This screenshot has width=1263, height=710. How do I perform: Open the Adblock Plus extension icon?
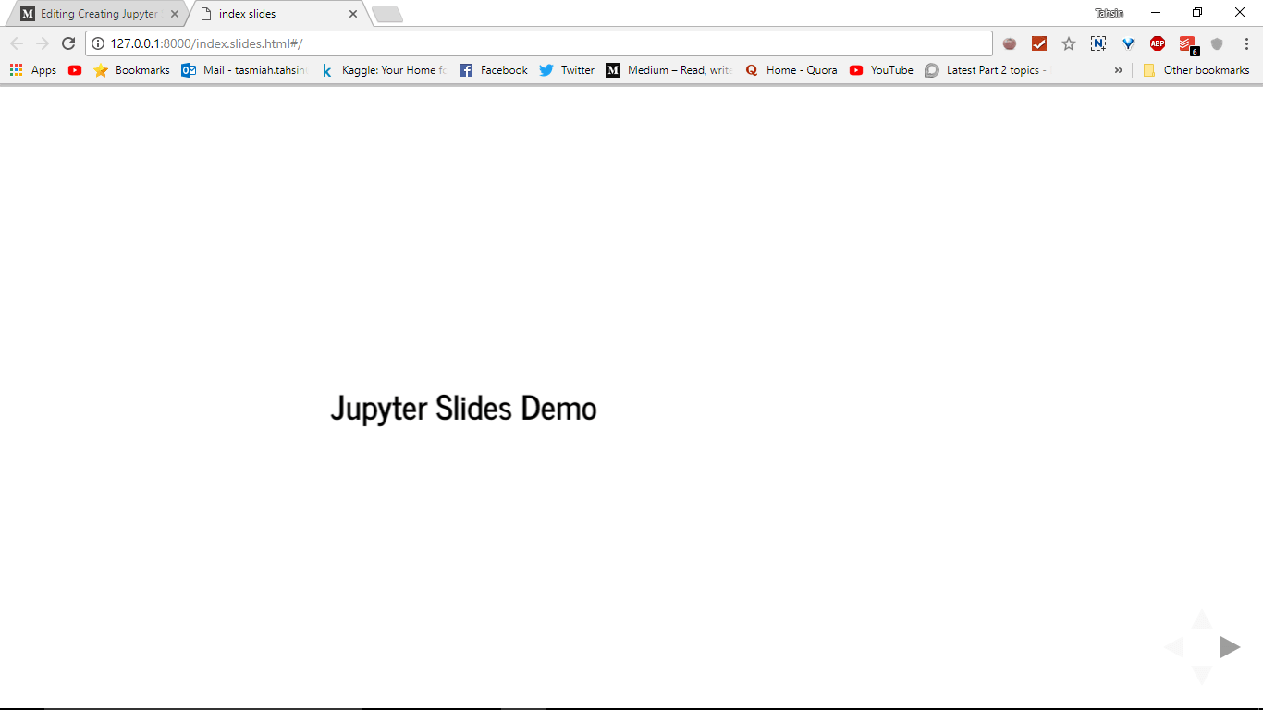click(1158, 43)
